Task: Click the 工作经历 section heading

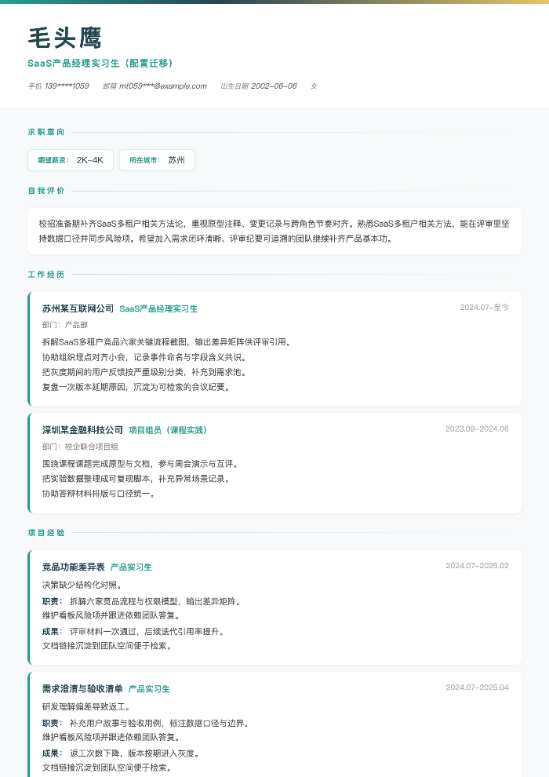Action: point(46,274)
